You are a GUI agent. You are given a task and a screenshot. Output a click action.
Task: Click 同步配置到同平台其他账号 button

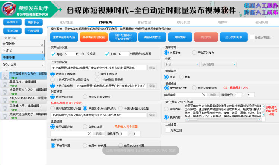click(123, 37)
